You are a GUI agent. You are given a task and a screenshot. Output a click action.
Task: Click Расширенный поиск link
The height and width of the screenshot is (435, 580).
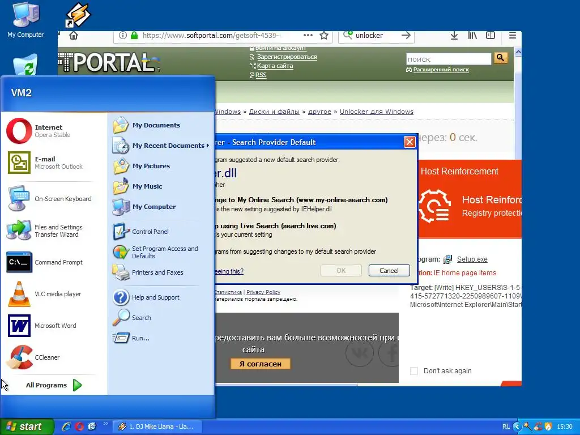[441, 70]
